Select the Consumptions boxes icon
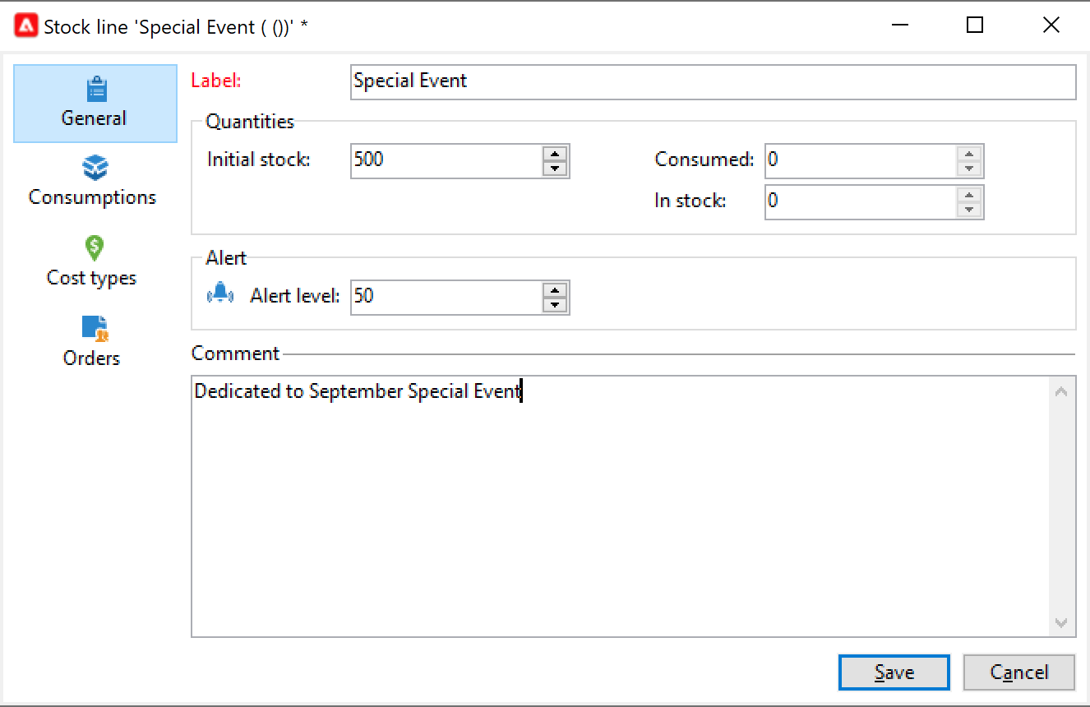 pos(94,169)
